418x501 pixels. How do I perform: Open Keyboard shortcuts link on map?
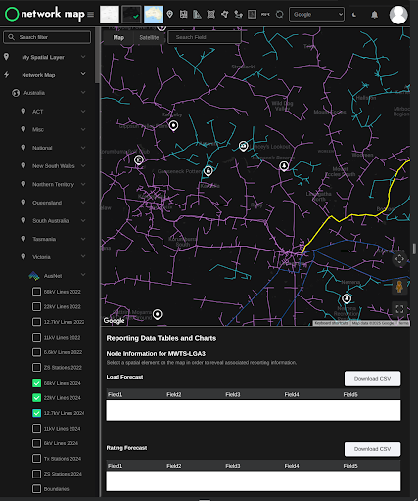click(331, 323)
